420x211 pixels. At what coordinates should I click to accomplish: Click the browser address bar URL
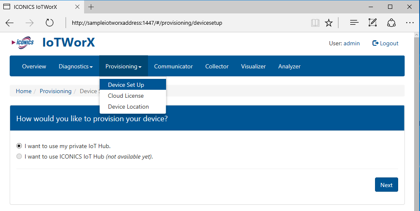click(x=147, y=23)
